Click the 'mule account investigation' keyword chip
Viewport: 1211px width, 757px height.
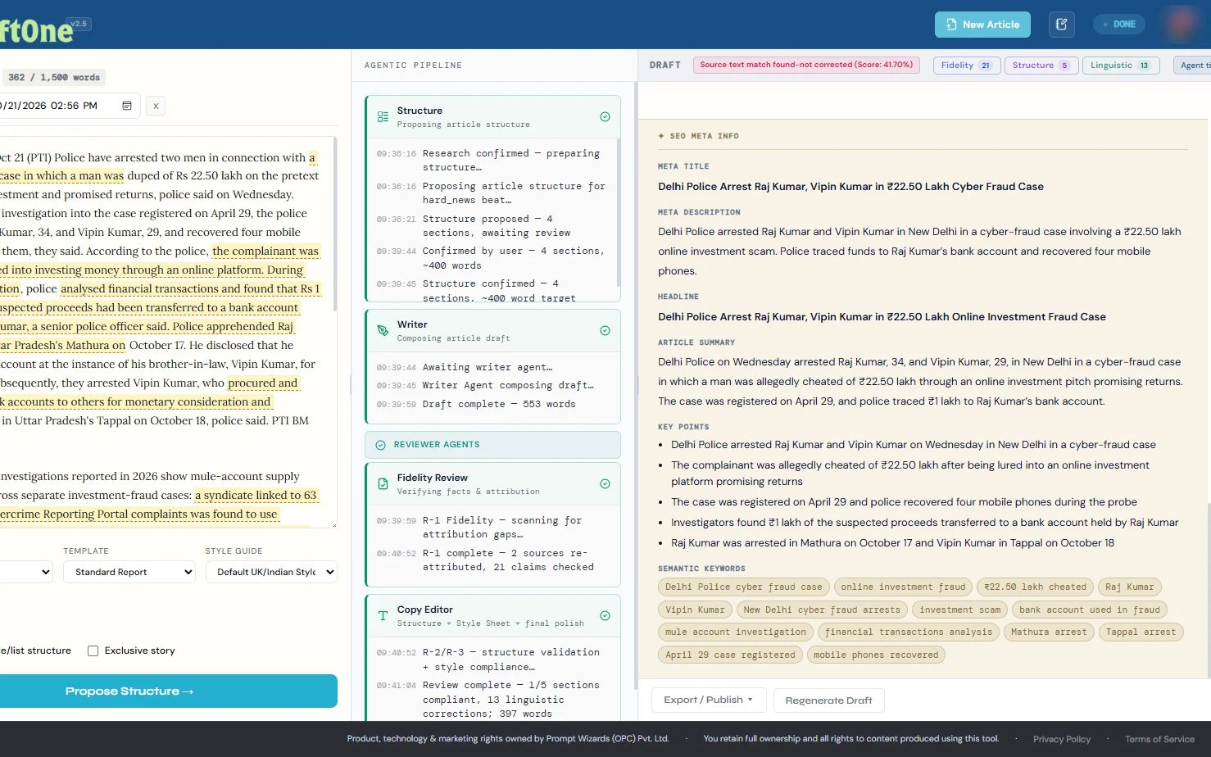tap(736, 632)
